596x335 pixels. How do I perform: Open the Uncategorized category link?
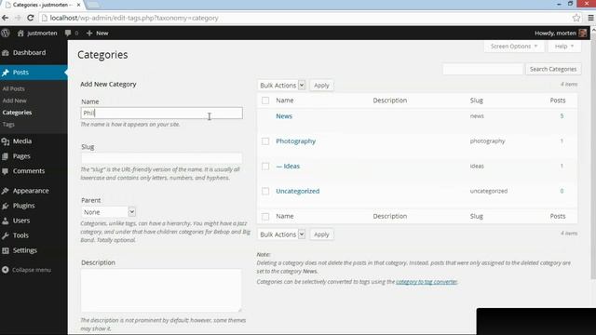pyautogui.click(x=298, y=191)
